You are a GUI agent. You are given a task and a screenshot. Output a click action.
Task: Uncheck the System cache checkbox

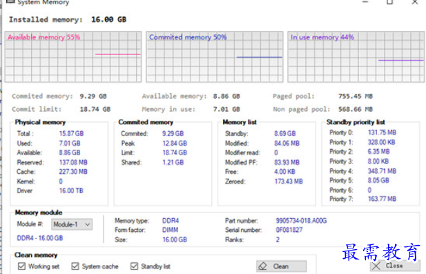(75, 266)
